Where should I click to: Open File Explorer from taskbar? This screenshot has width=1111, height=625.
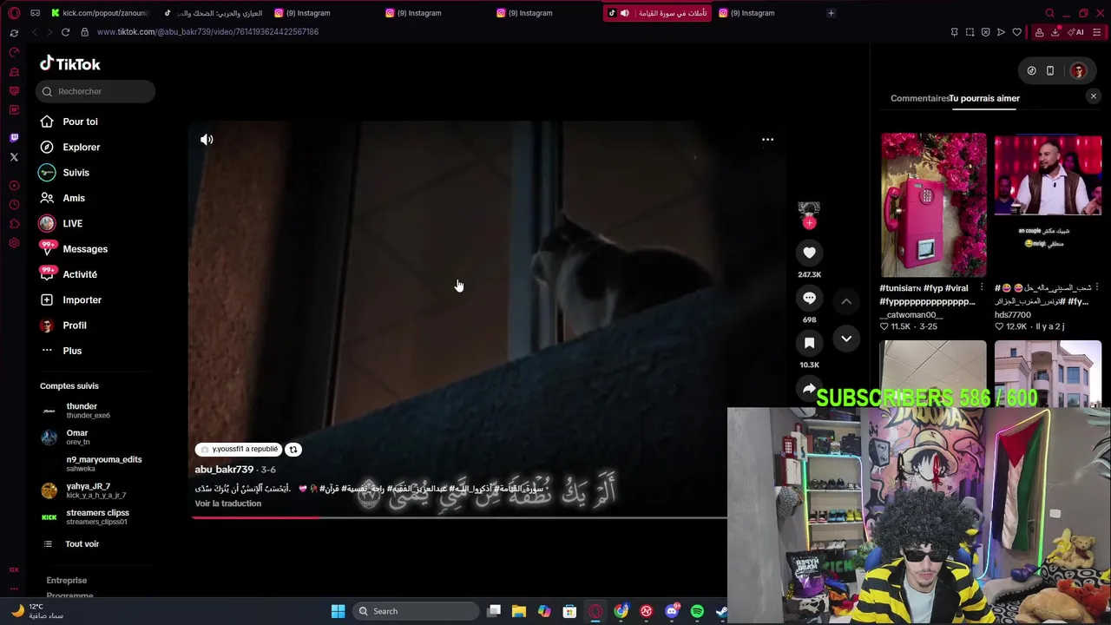pyautogui.click(x=519, y=611)
